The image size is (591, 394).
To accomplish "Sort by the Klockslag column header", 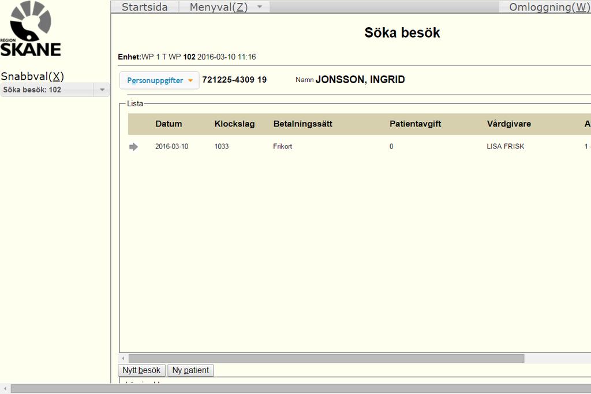I will (234, 124).
